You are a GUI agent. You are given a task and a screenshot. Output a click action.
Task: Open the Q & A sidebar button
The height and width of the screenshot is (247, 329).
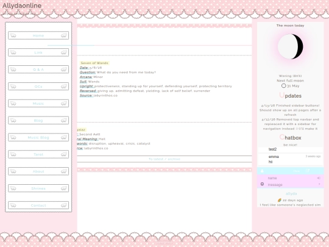tap(38, 70)
